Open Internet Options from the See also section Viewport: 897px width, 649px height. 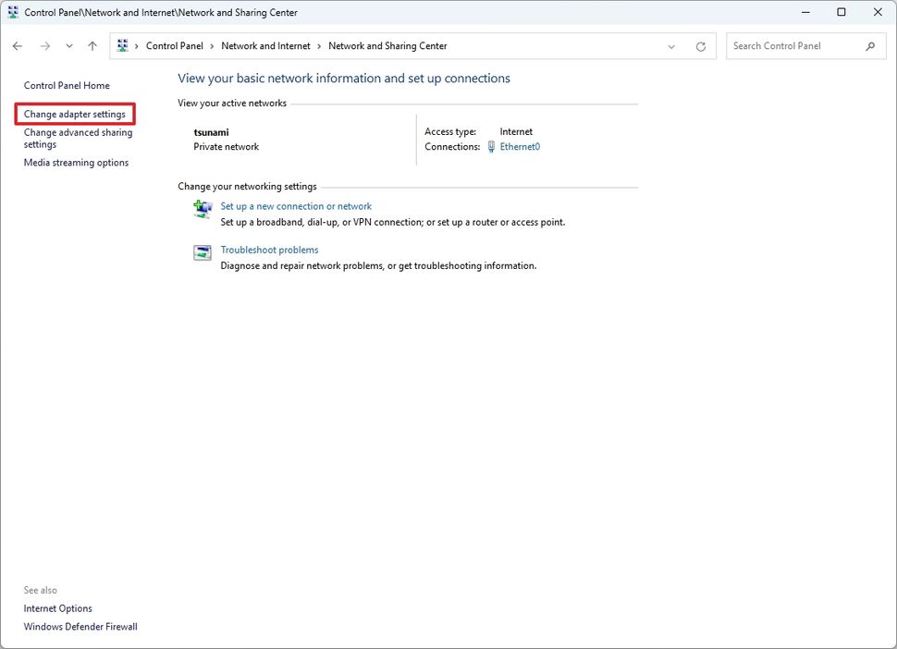coord(57,608)
